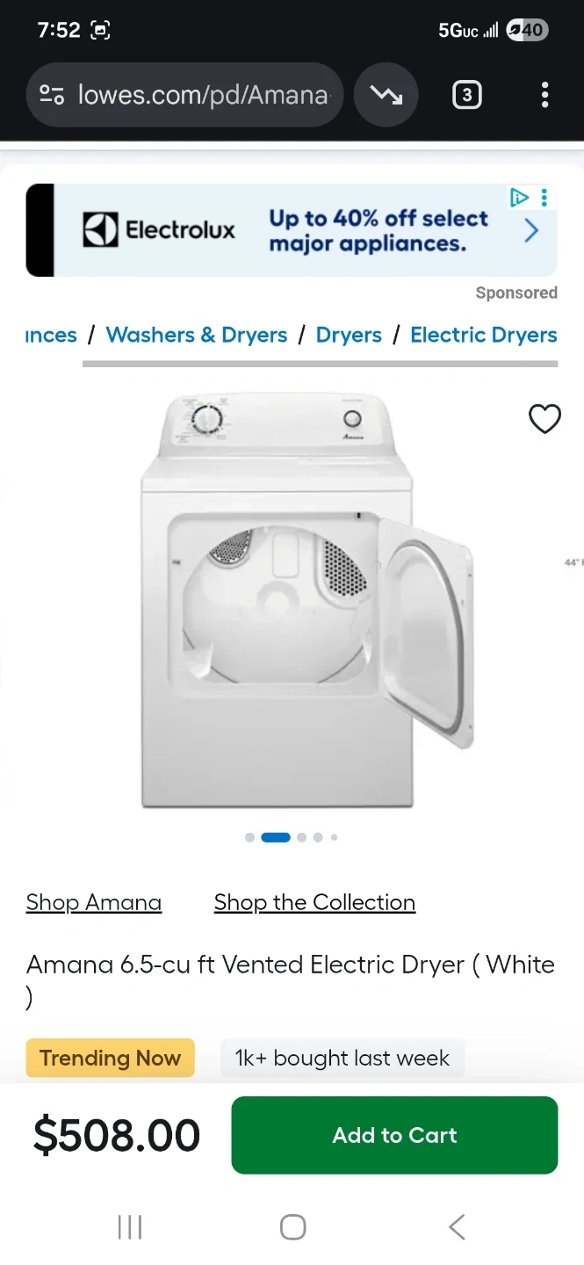The height and width of the screenshot is (1265, 584).
Task: Open the Chrome three-dot menu
Action: click(544, 95)
